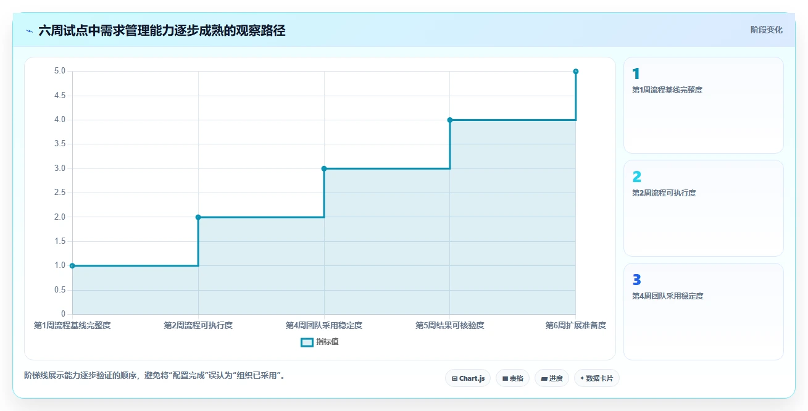Click data point at value 5.0

[576, 72]
